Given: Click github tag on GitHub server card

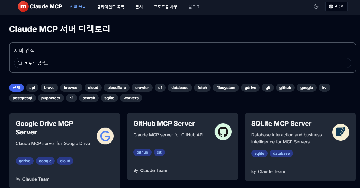Looking at the screenshot, I should click(x=142, y=152).
